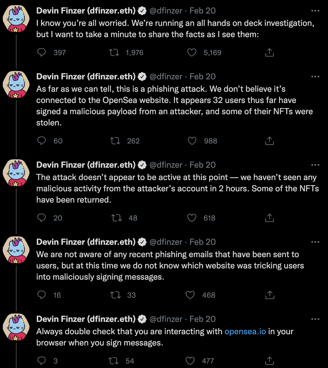Share the first tweet about all hands investigation
This screenshot has height=368, width=328.
[x=269, y=52]
